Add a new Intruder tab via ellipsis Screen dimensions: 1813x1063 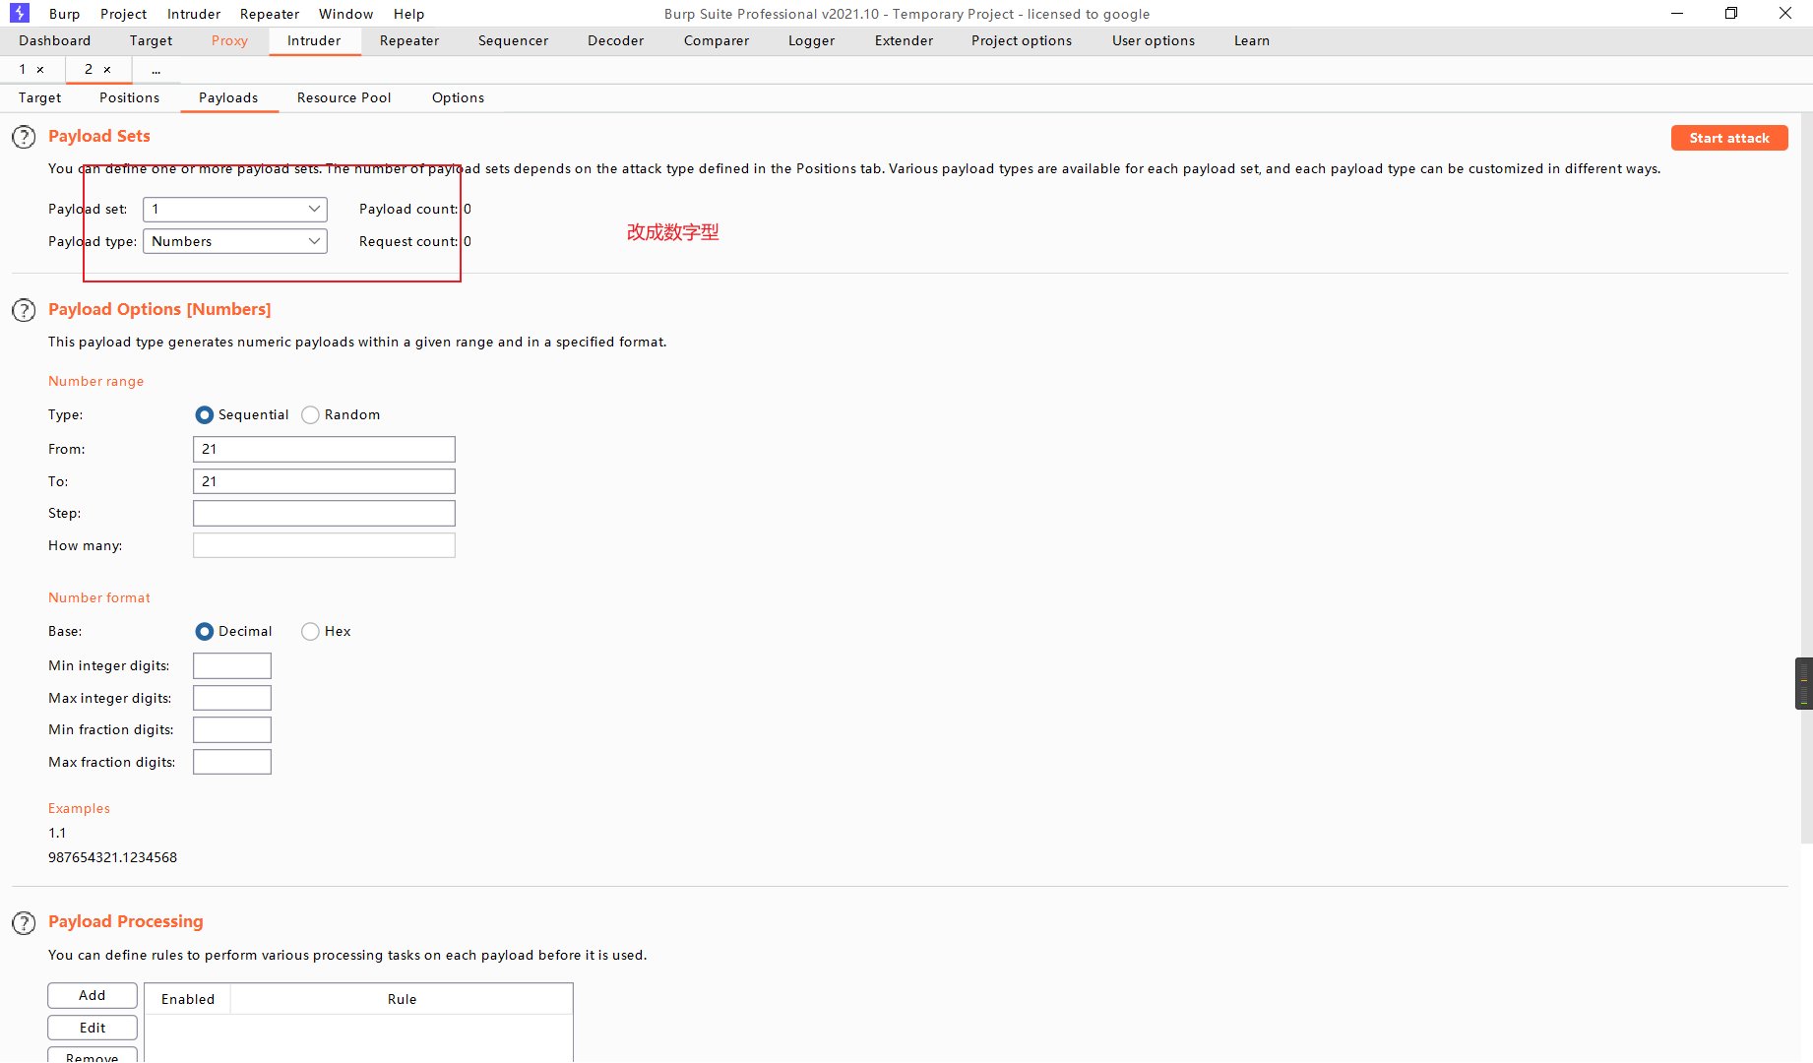pos(156,70)
